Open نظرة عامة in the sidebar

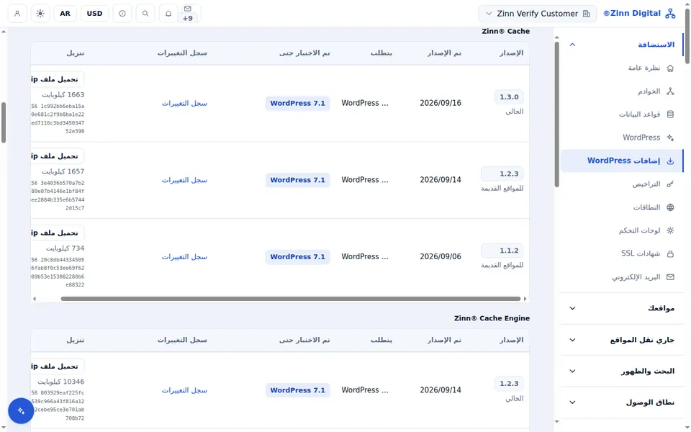(622, 68)
